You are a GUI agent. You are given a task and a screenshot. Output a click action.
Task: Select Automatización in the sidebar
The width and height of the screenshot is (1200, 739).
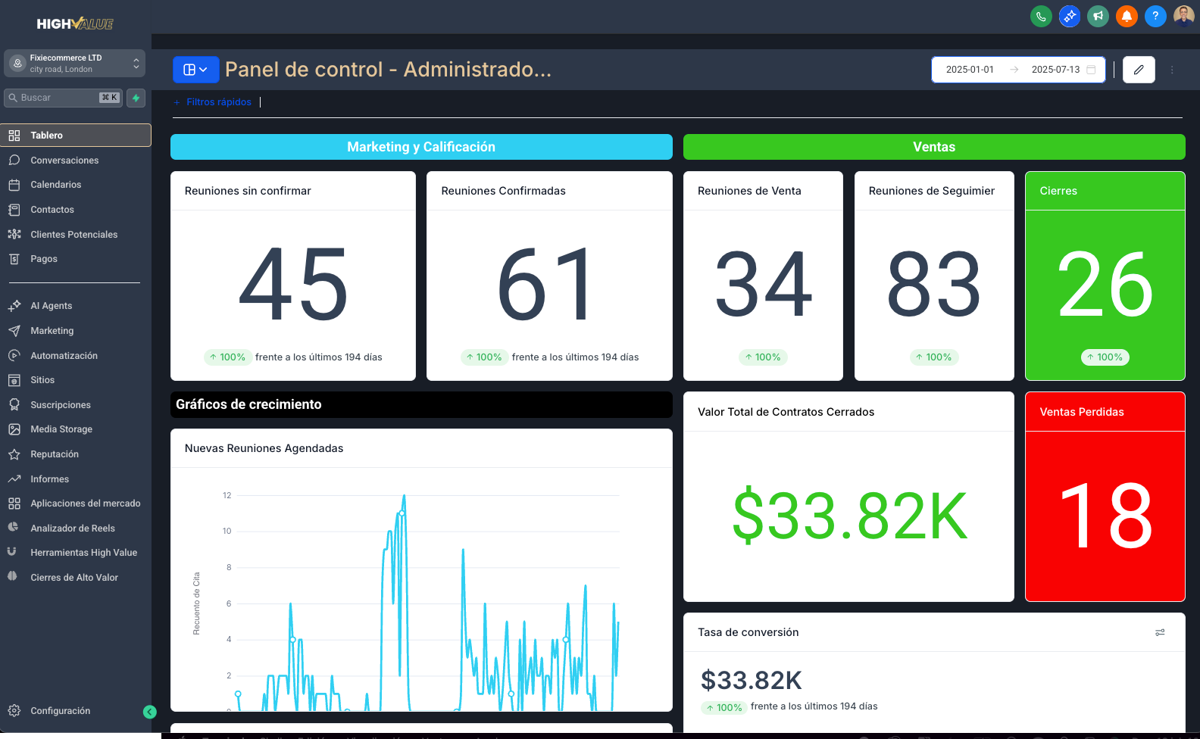coord(64,356)
